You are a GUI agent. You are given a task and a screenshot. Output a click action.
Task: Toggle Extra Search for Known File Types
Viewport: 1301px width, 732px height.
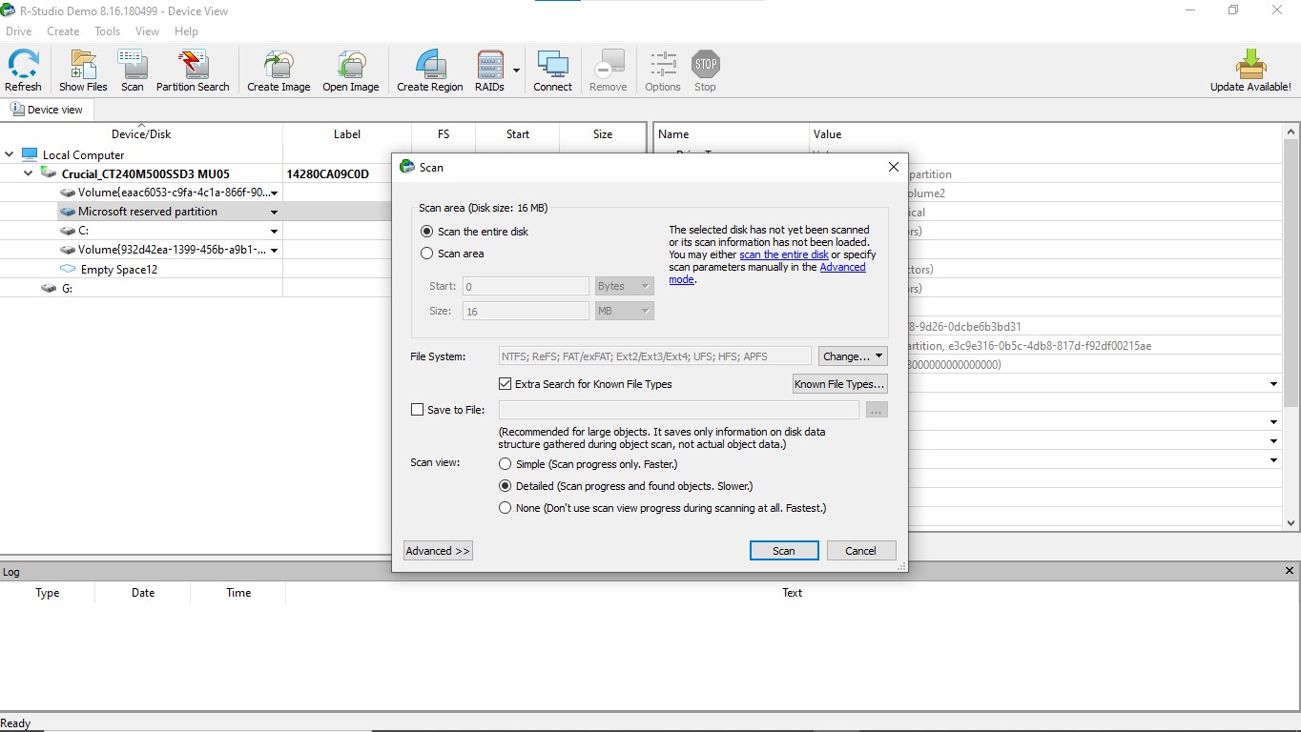pyautogui.click(x=506, y=384)
